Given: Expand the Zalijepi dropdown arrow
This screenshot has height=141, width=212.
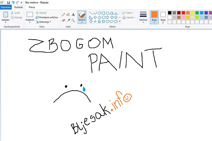Looking at the screenshot, I should [6, 22].
